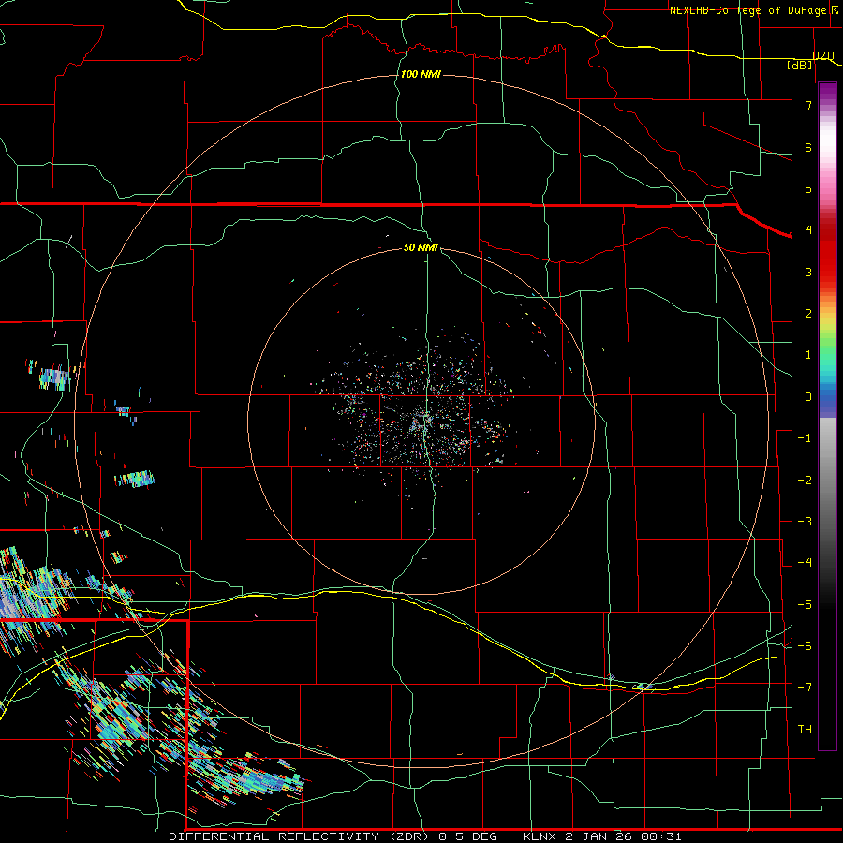
Task: Click the "3" value on the color scale
Action: pyautogui.click(x=808, y=272)
